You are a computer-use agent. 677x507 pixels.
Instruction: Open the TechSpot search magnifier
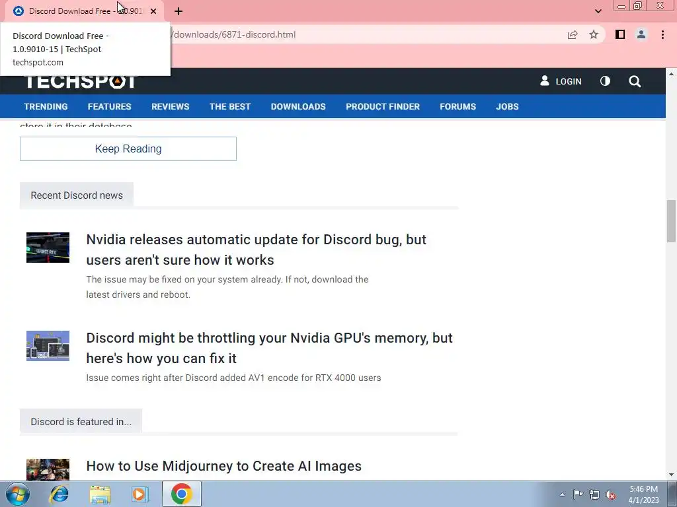635,81
